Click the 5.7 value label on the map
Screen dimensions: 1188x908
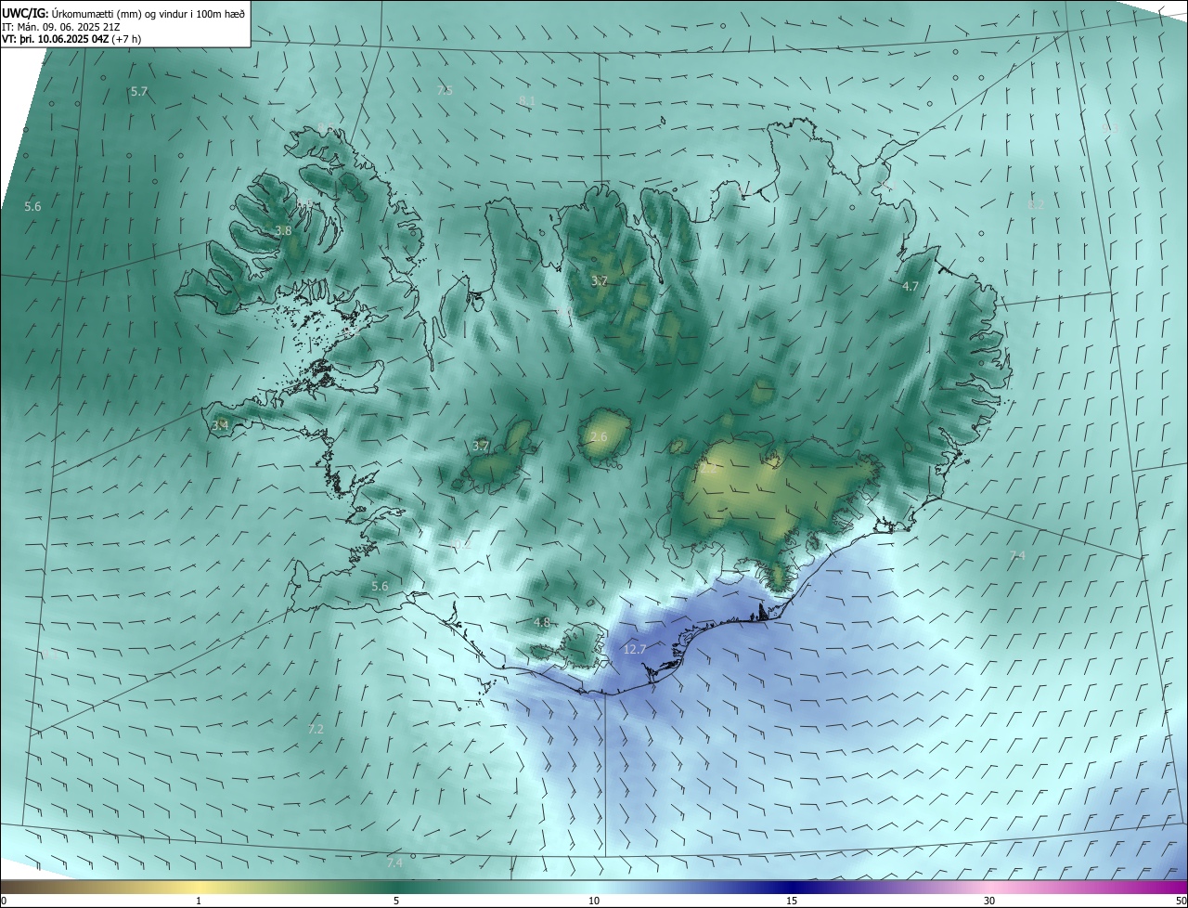[x=139, y=91]
